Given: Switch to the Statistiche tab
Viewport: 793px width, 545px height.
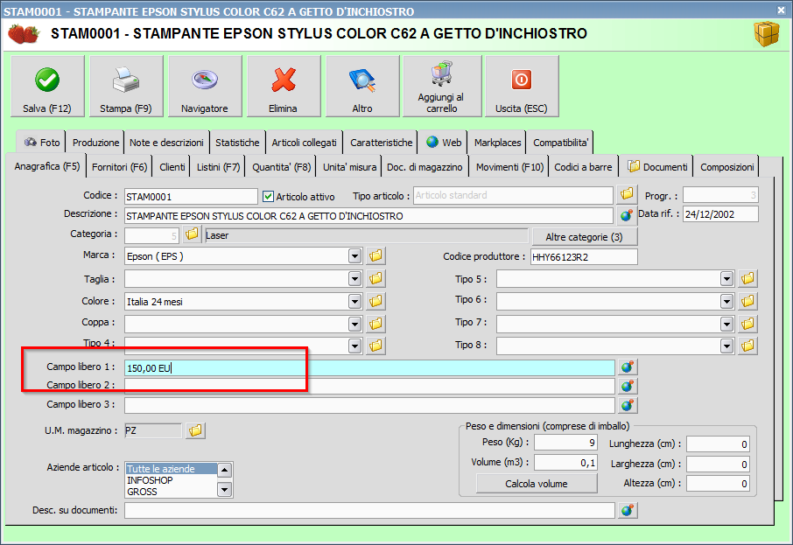Looking at the screenshot, I should click(237, 143).
